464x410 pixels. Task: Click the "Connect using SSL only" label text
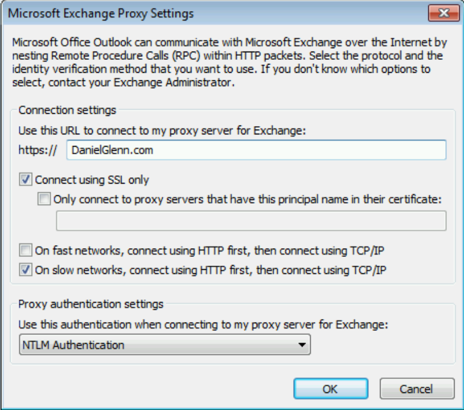pyautogui.click(x=92, y=180)
